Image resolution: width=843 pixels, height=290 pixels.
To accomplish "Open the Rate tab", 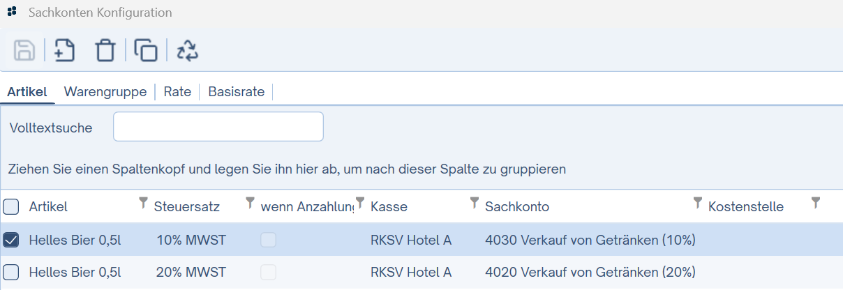I will click(x=177, y=92).
